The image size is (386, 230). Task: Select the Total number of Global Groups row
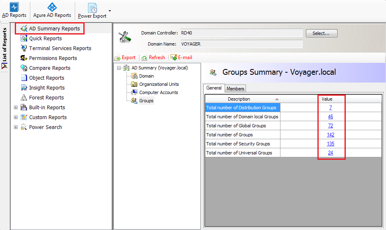(293, 126)
